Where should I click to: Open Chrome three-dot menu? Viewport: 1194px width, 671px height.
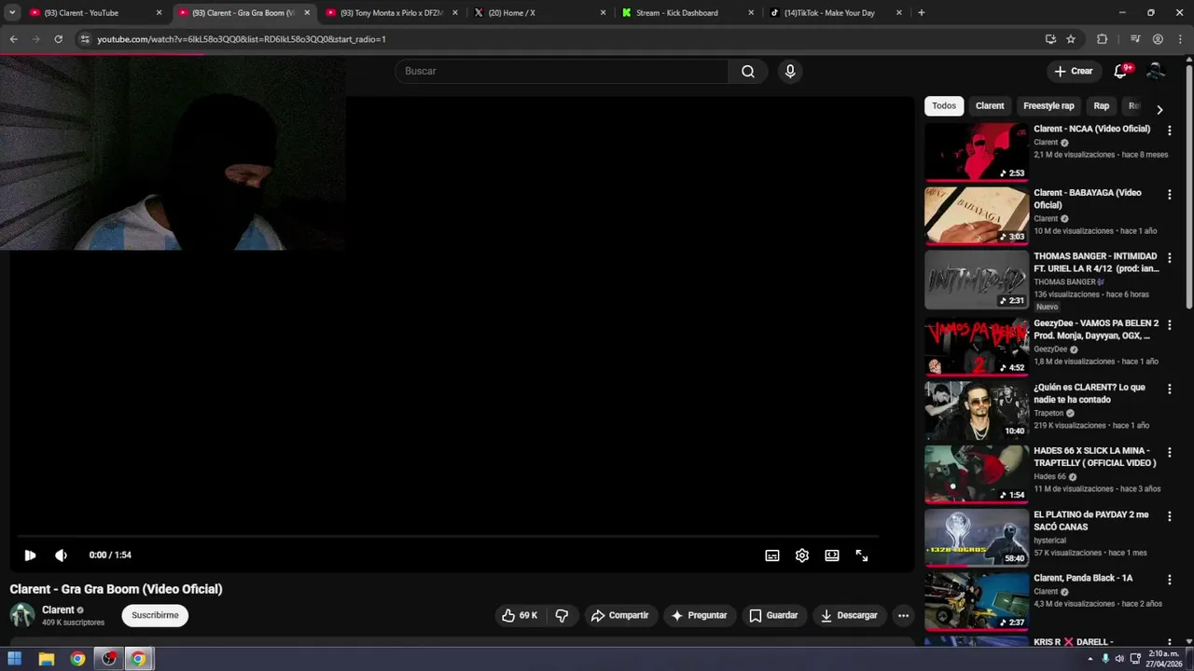click(x=1180, y=39)
